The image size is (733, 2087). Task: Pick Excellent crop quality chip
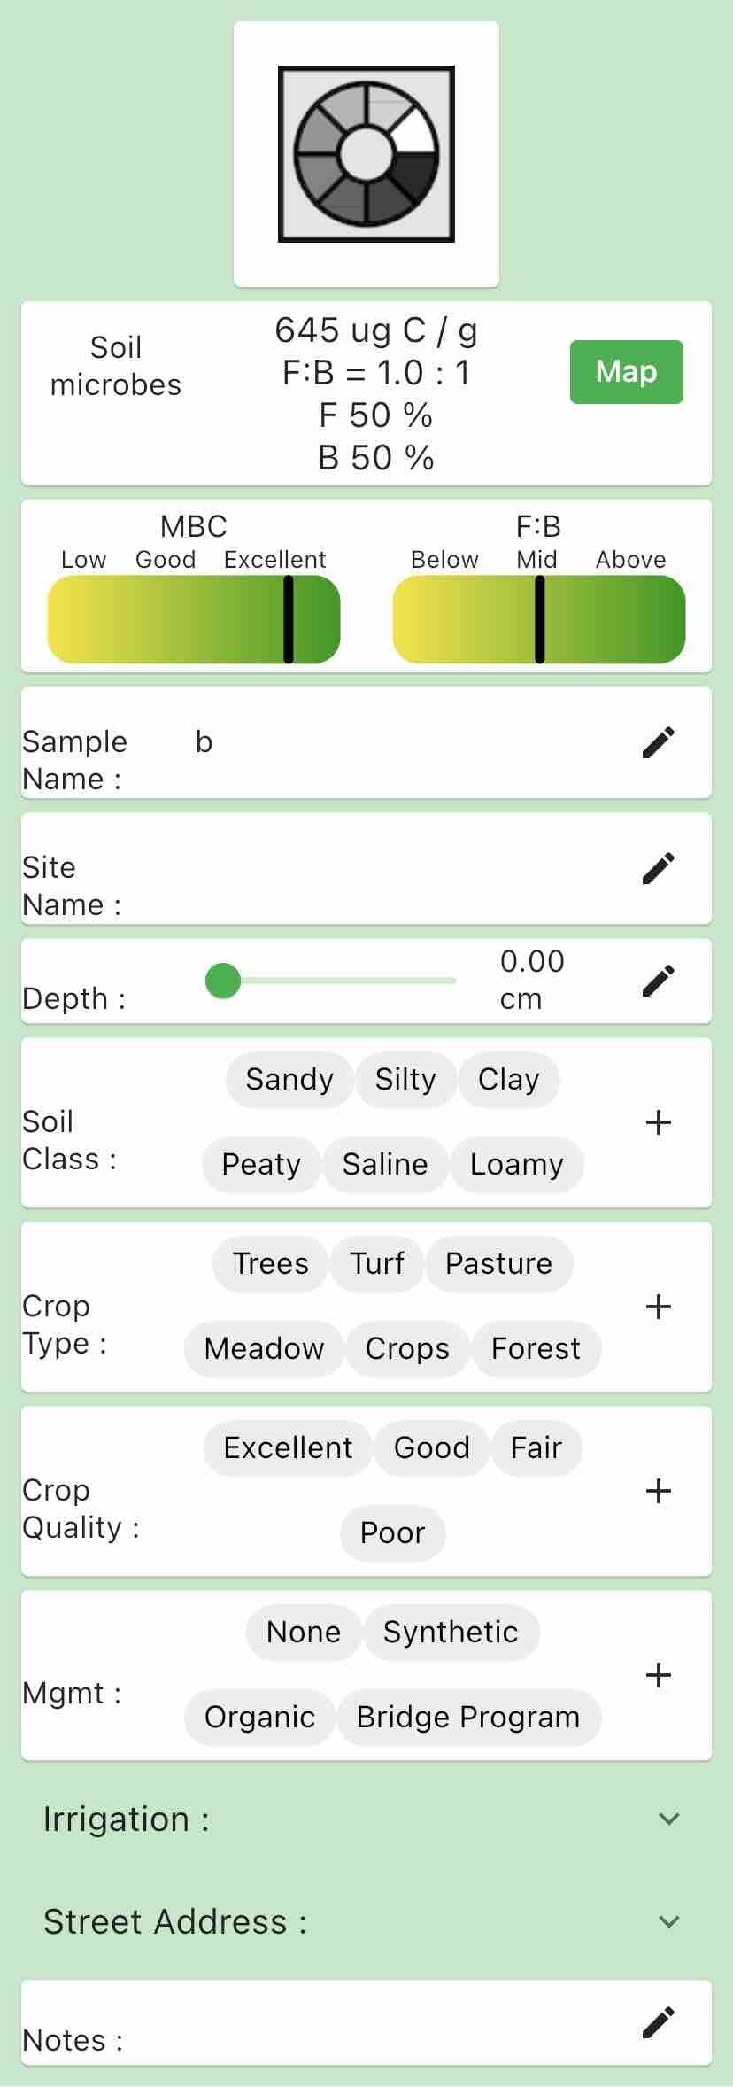(288, 1448)
